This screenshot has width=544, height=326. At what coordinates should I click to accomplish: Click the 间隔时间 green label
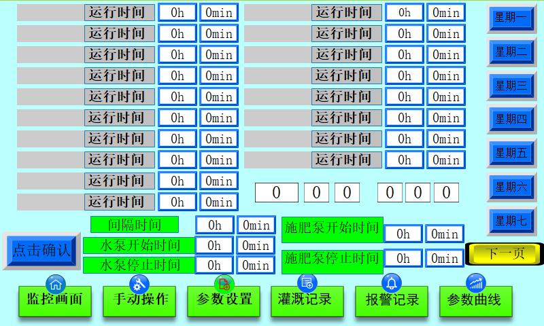135,225
